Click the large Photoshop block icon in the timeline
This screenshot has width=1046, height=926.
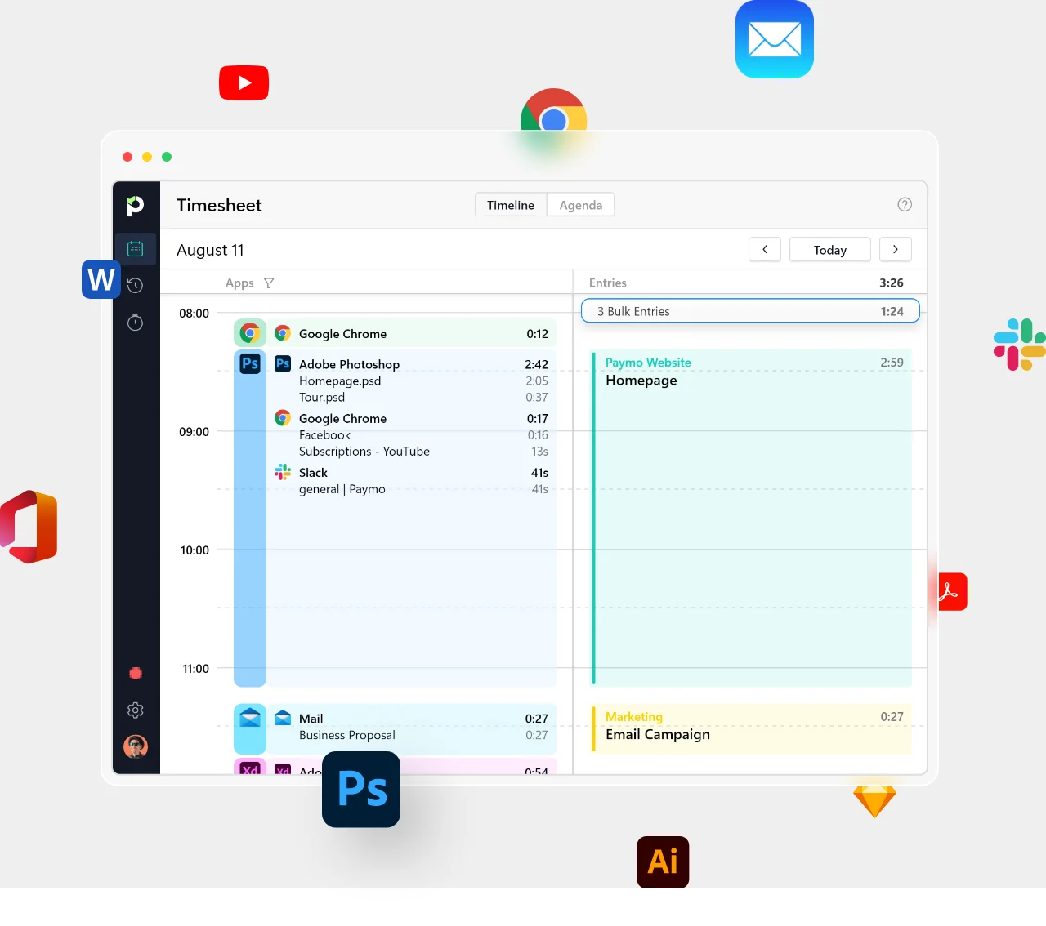tap(250, 363)
